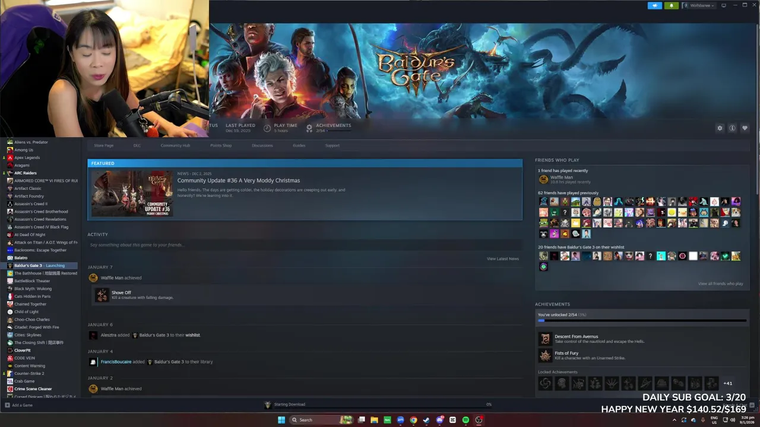The image size is (760, 427).
Task: Show hidden system tray icons
Action: [674, 420]
